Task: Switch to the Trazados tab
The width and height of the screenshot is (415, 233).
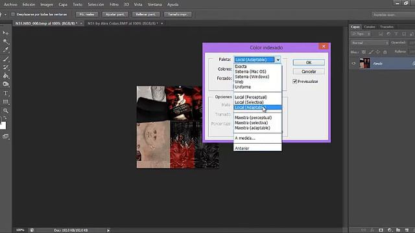Action: tap(386, 27)
